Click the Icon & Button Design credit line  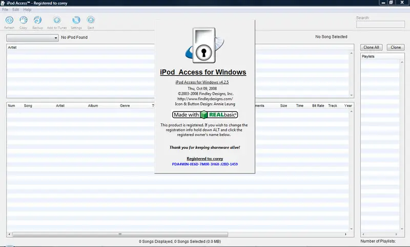coord(205,104)
